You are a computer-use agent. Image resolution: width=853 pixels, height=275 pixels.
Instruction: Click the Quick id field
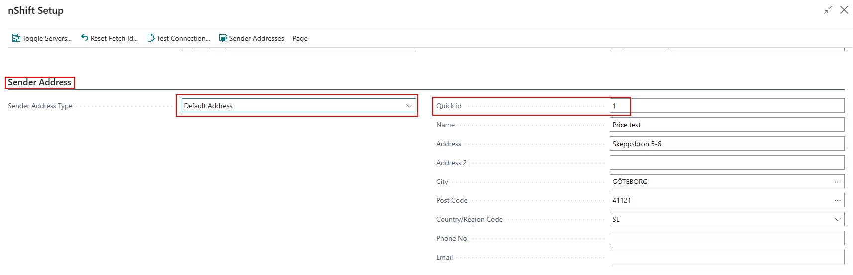click(x=727, y=106)
